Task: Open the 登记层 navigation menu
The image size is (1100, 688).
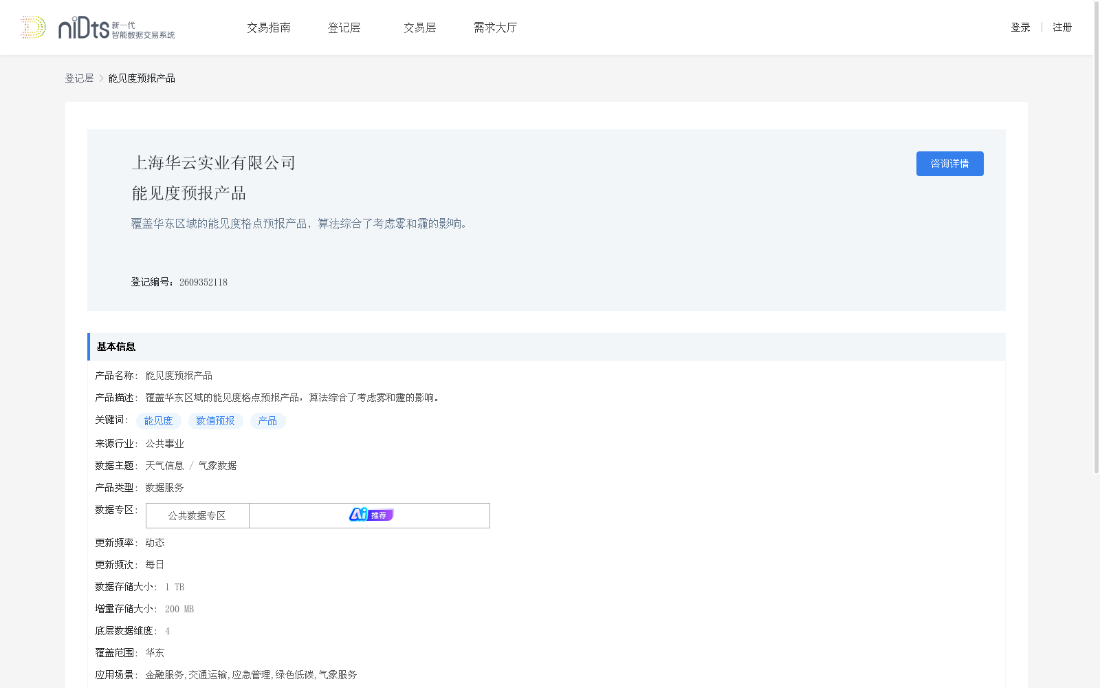Action: click(x=344, y=28)
